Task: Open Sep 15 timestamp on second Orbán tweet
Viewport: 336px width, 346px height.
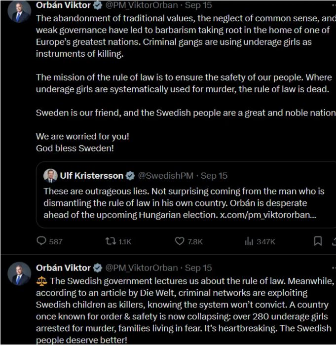Action: [x=198, y=268]
